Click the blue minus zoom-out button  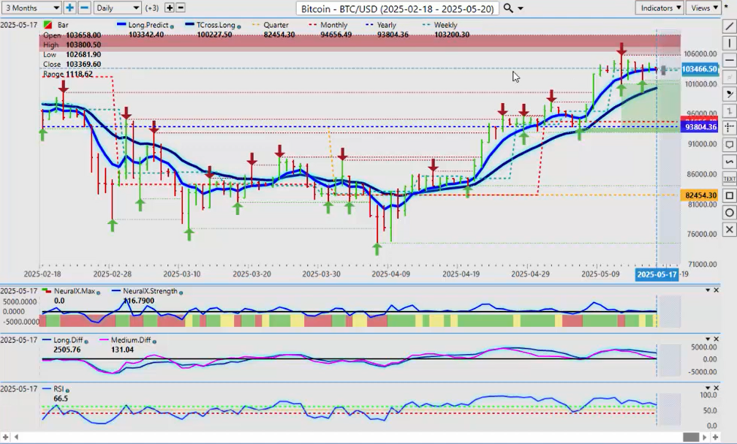click(85, 7)
